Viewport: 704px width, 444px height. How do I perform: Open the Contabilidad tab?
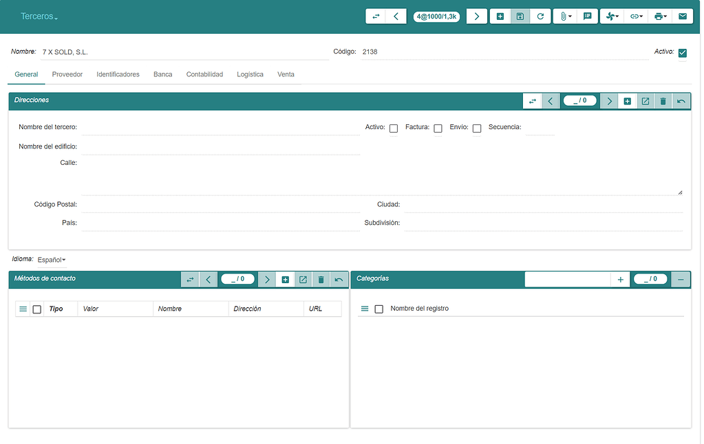pos(204,74)
